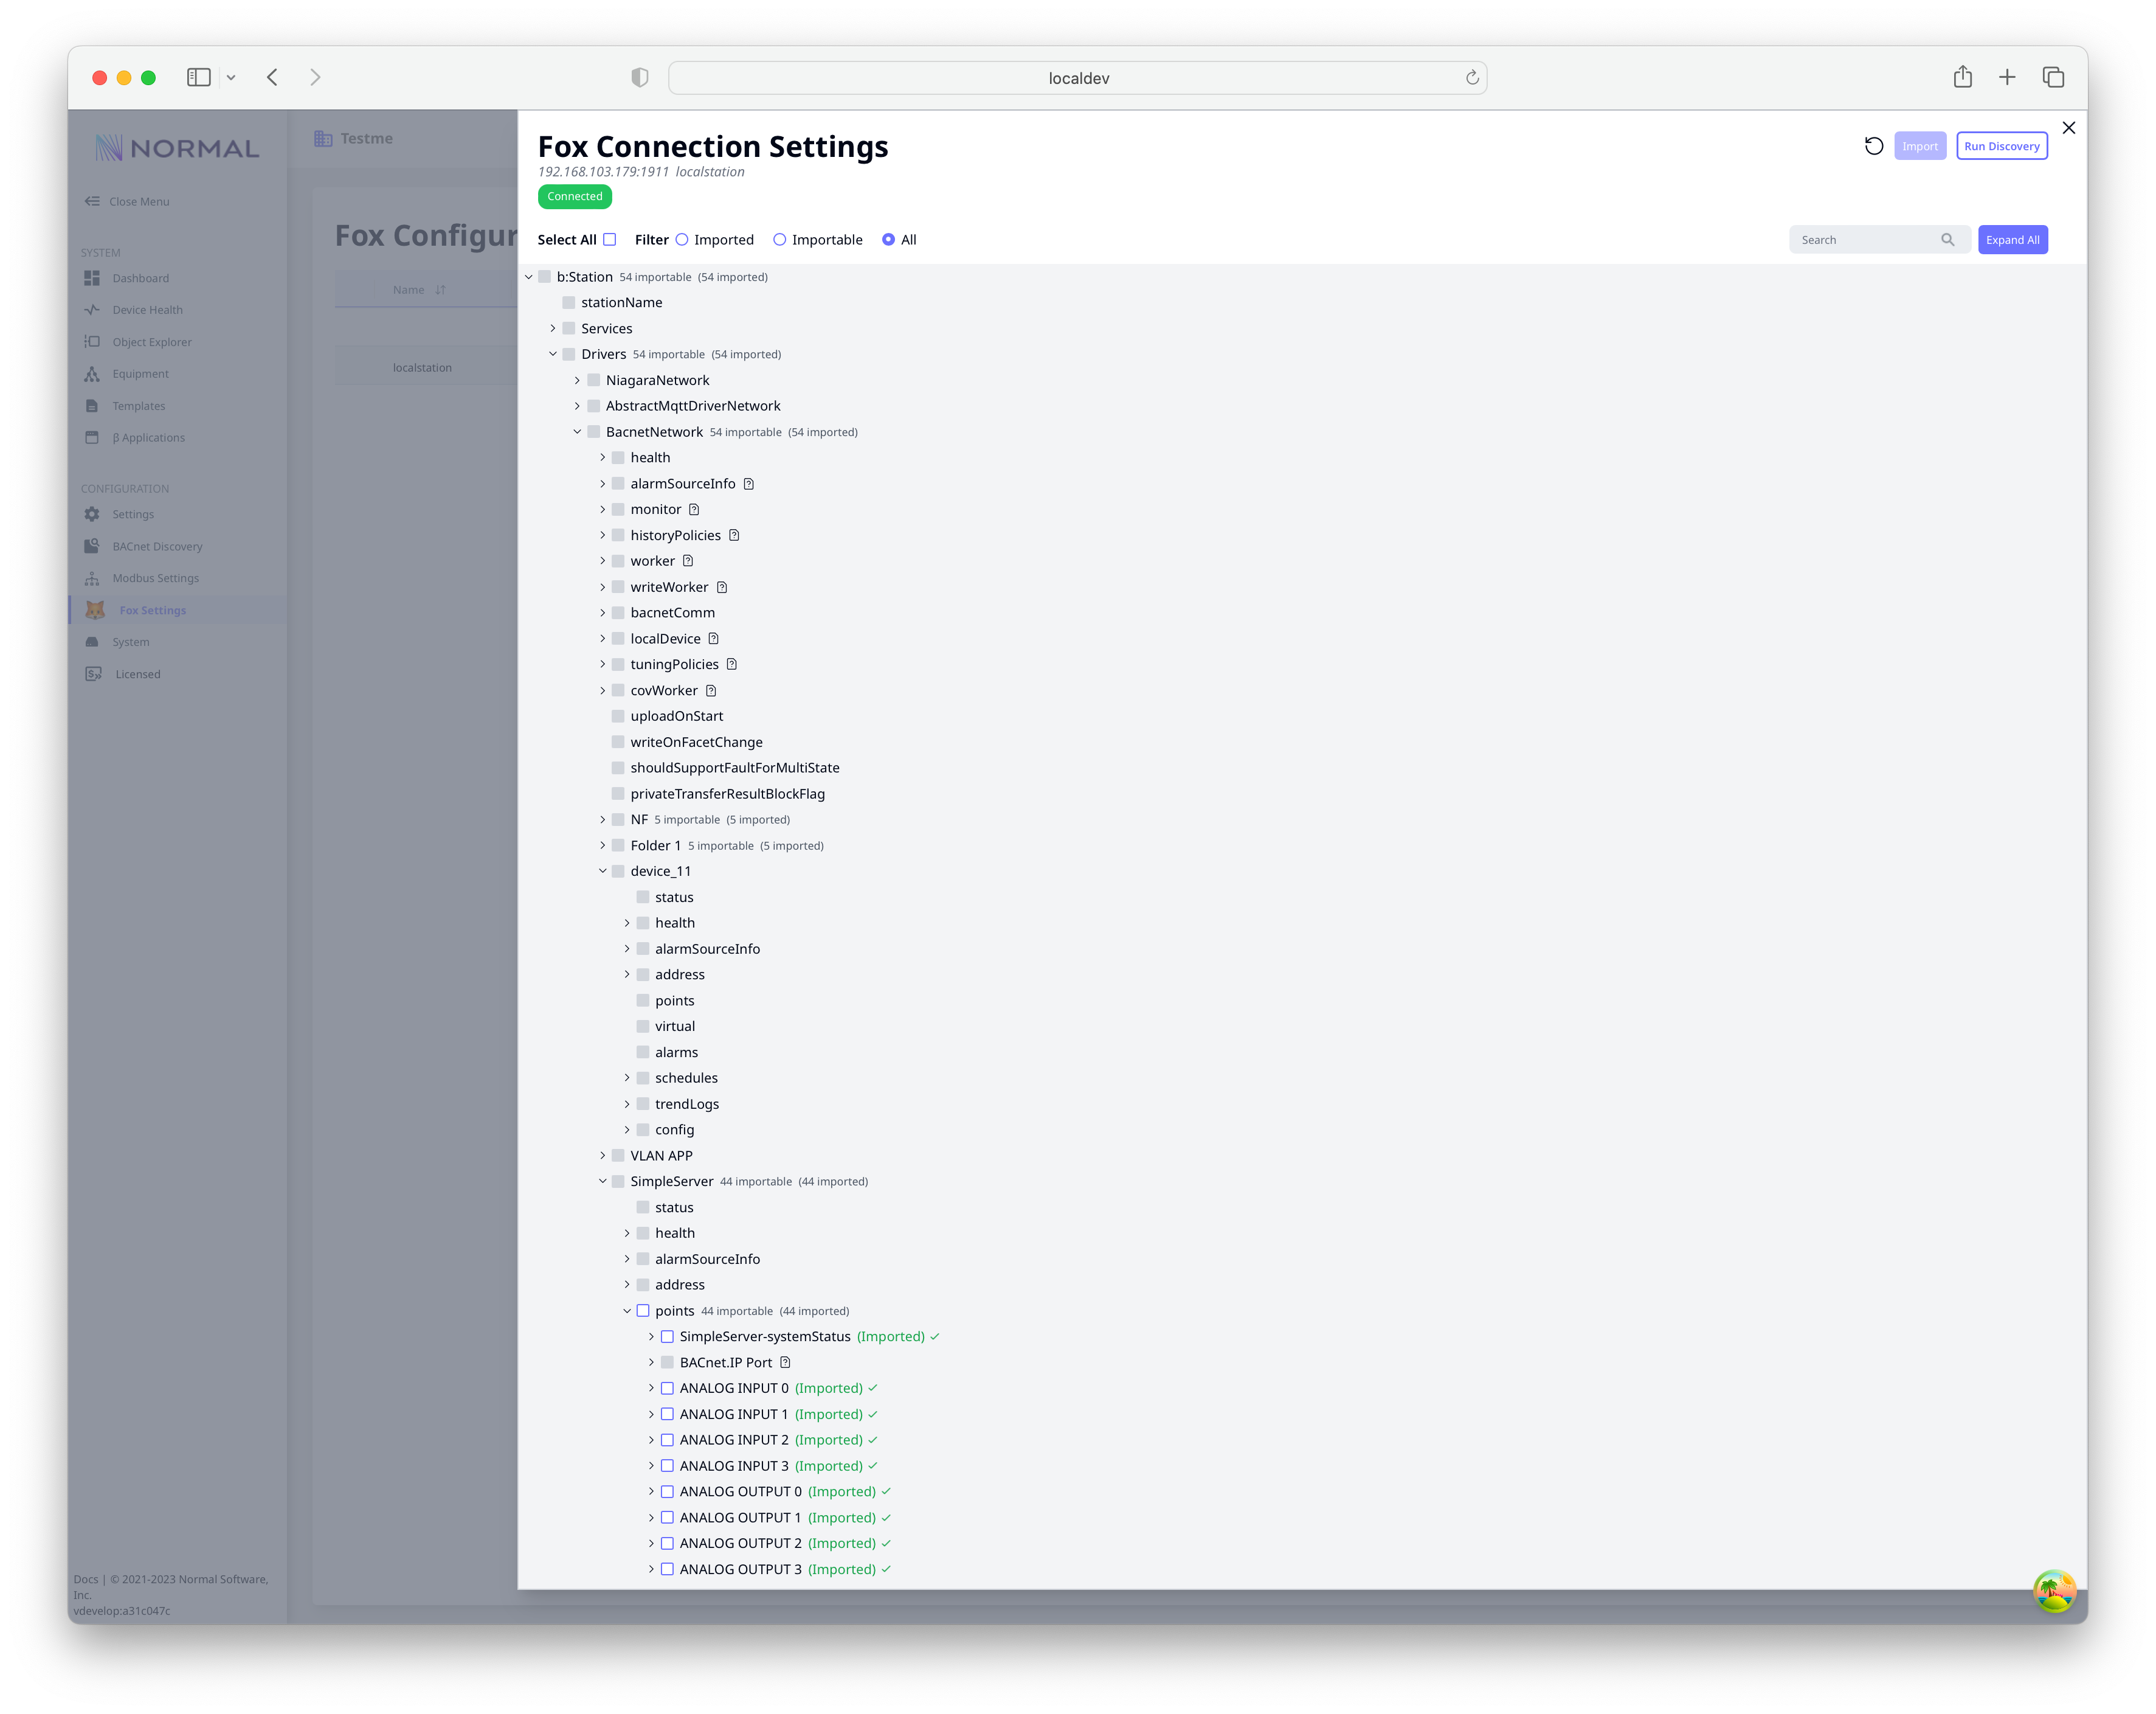Click the Import button
Screen dimensions: 2156x1714
tap(1920, 146)
